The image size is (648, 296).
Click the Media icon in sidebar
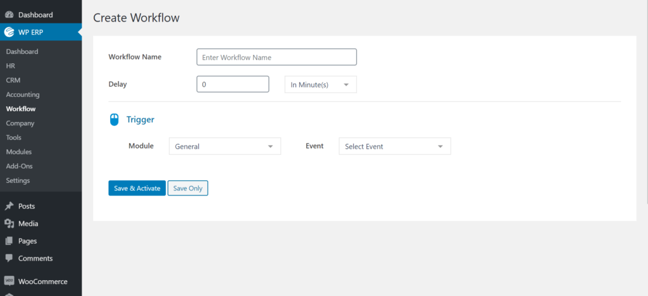click(x=9, y=223)
